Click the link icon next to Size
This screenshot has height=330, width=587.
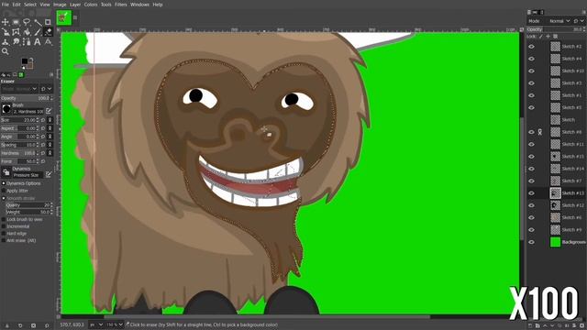pyautogui.click(x=50, y=120)
